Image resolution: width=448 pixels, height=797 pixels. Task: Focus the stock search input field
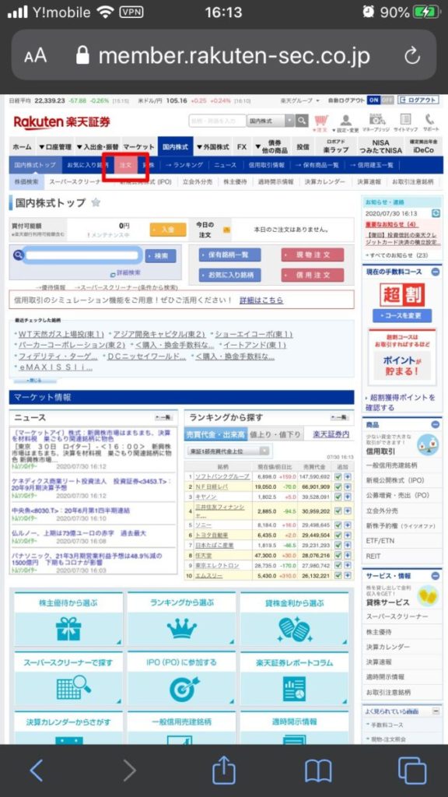tap(82, 255)
